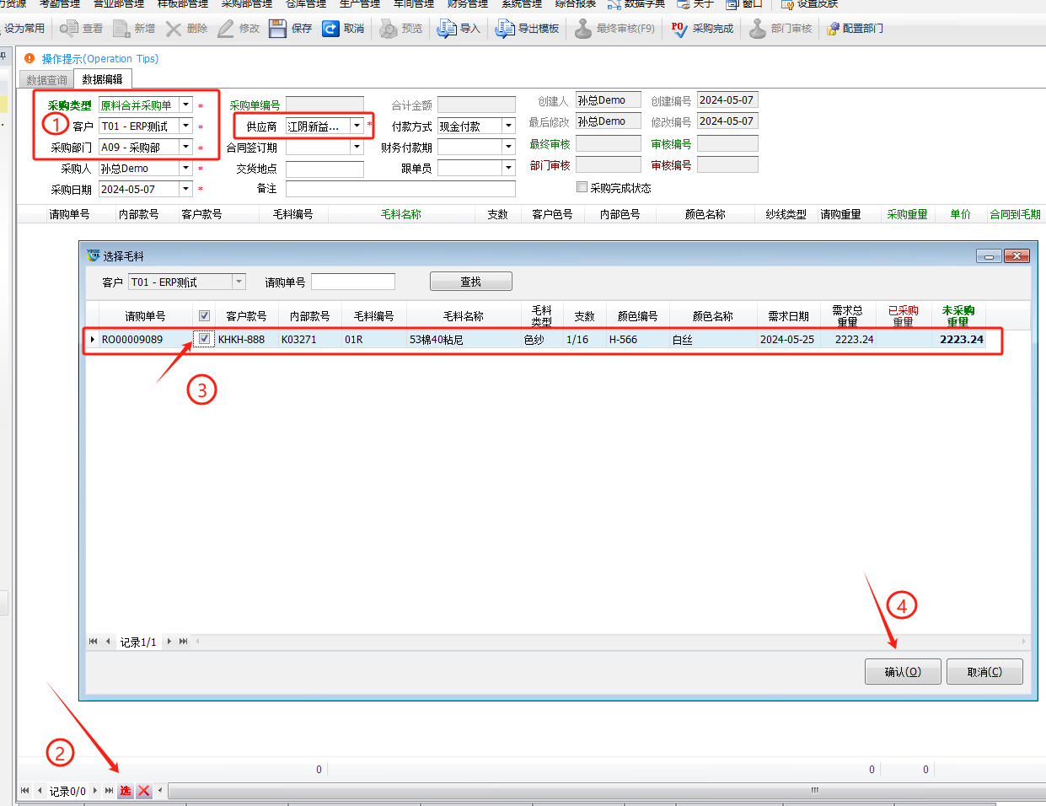The width and height of the screenshot is (1046, 806).
Task: Click the 未采购重量 column header in dialog
Action: pyautogui.click(x=957, y=316)
